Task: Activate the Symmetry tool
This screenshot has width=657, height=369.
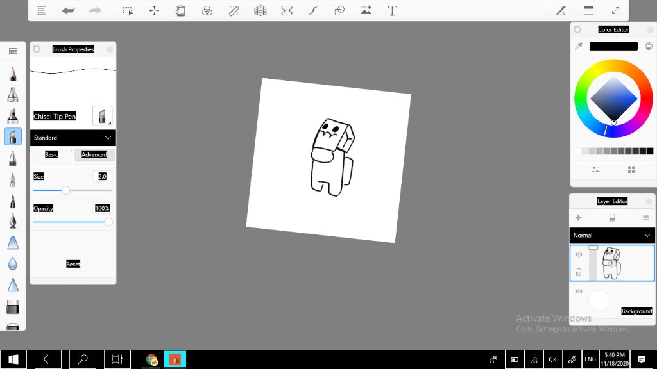Action: click(x=287, y=10)
